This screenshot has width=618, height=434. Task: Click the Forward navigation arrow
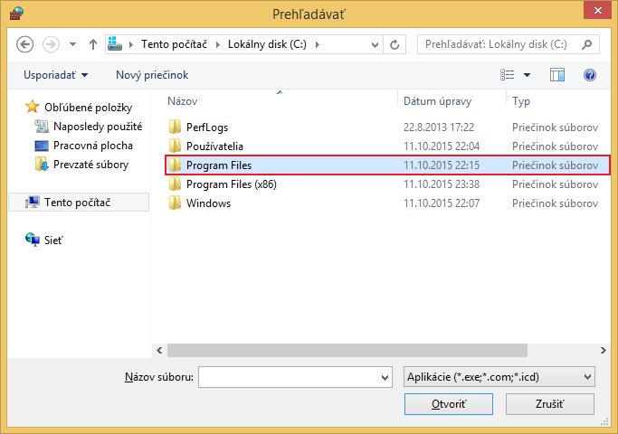tap(51, 44)
